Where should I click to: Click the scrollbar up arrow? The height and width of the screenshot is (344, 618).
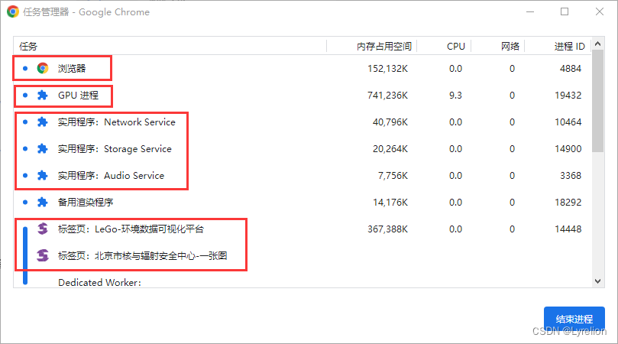click(x=598, y=44)
